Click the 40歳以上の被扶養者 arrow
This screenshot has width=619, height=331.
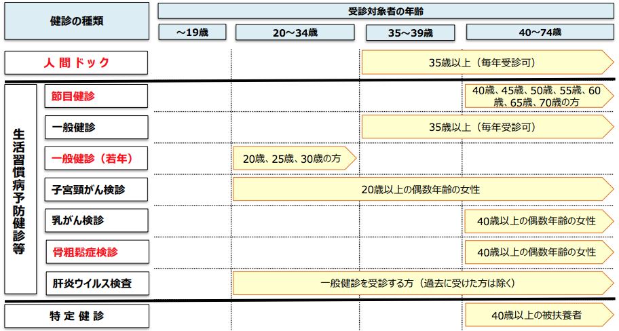tap(535, 315)
